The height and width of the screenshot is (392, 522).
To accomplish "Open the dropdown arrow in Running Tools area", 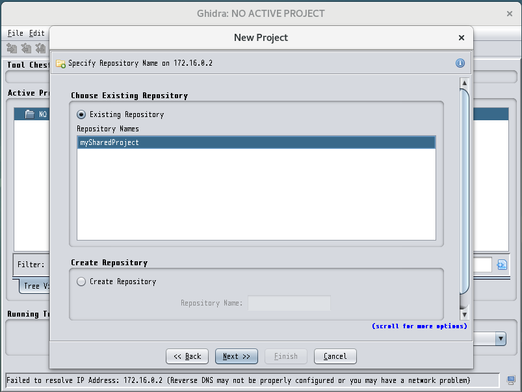I will 501,339.
